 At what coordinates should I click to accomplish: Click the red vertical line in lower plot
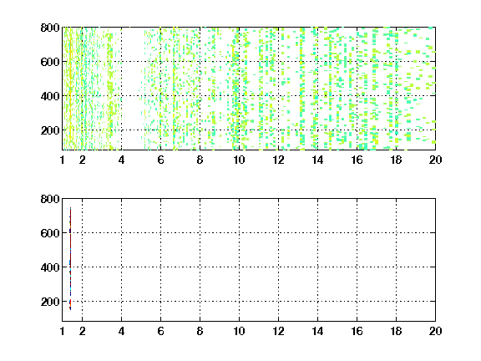70,258
